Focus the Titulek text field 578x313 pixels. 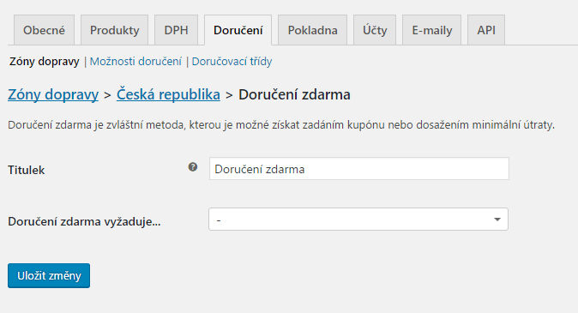point(359,169)
